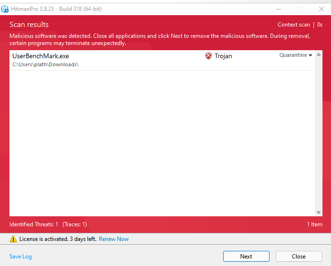
Task: Click the scroll up arrow in results list
Action: [319, 55]
